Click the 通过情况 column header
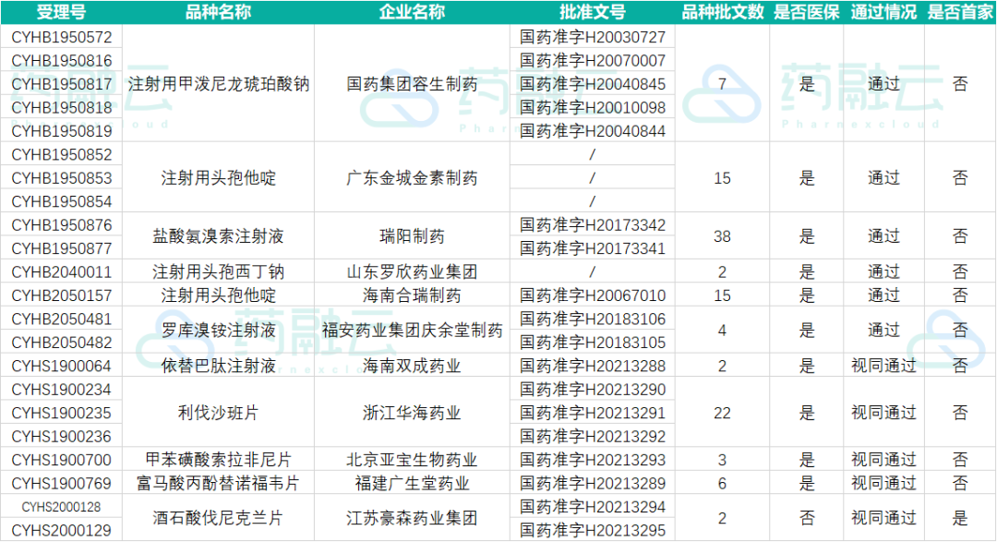 tap(883, 12)
